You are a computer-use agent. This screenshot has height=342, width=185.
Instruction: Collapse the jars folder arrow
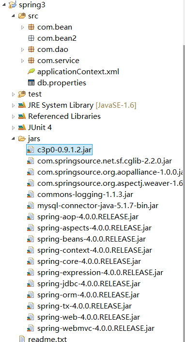tap(13, 139)
